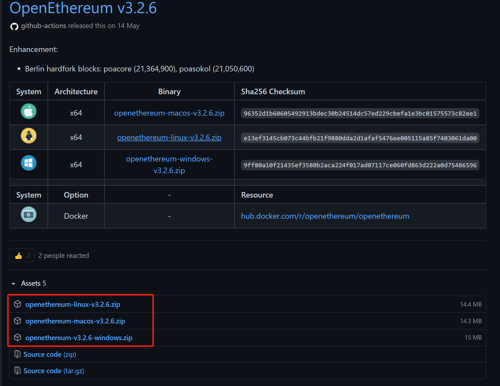Click the Windows logo system icon
500x386 pixels.
pos(29,163)
